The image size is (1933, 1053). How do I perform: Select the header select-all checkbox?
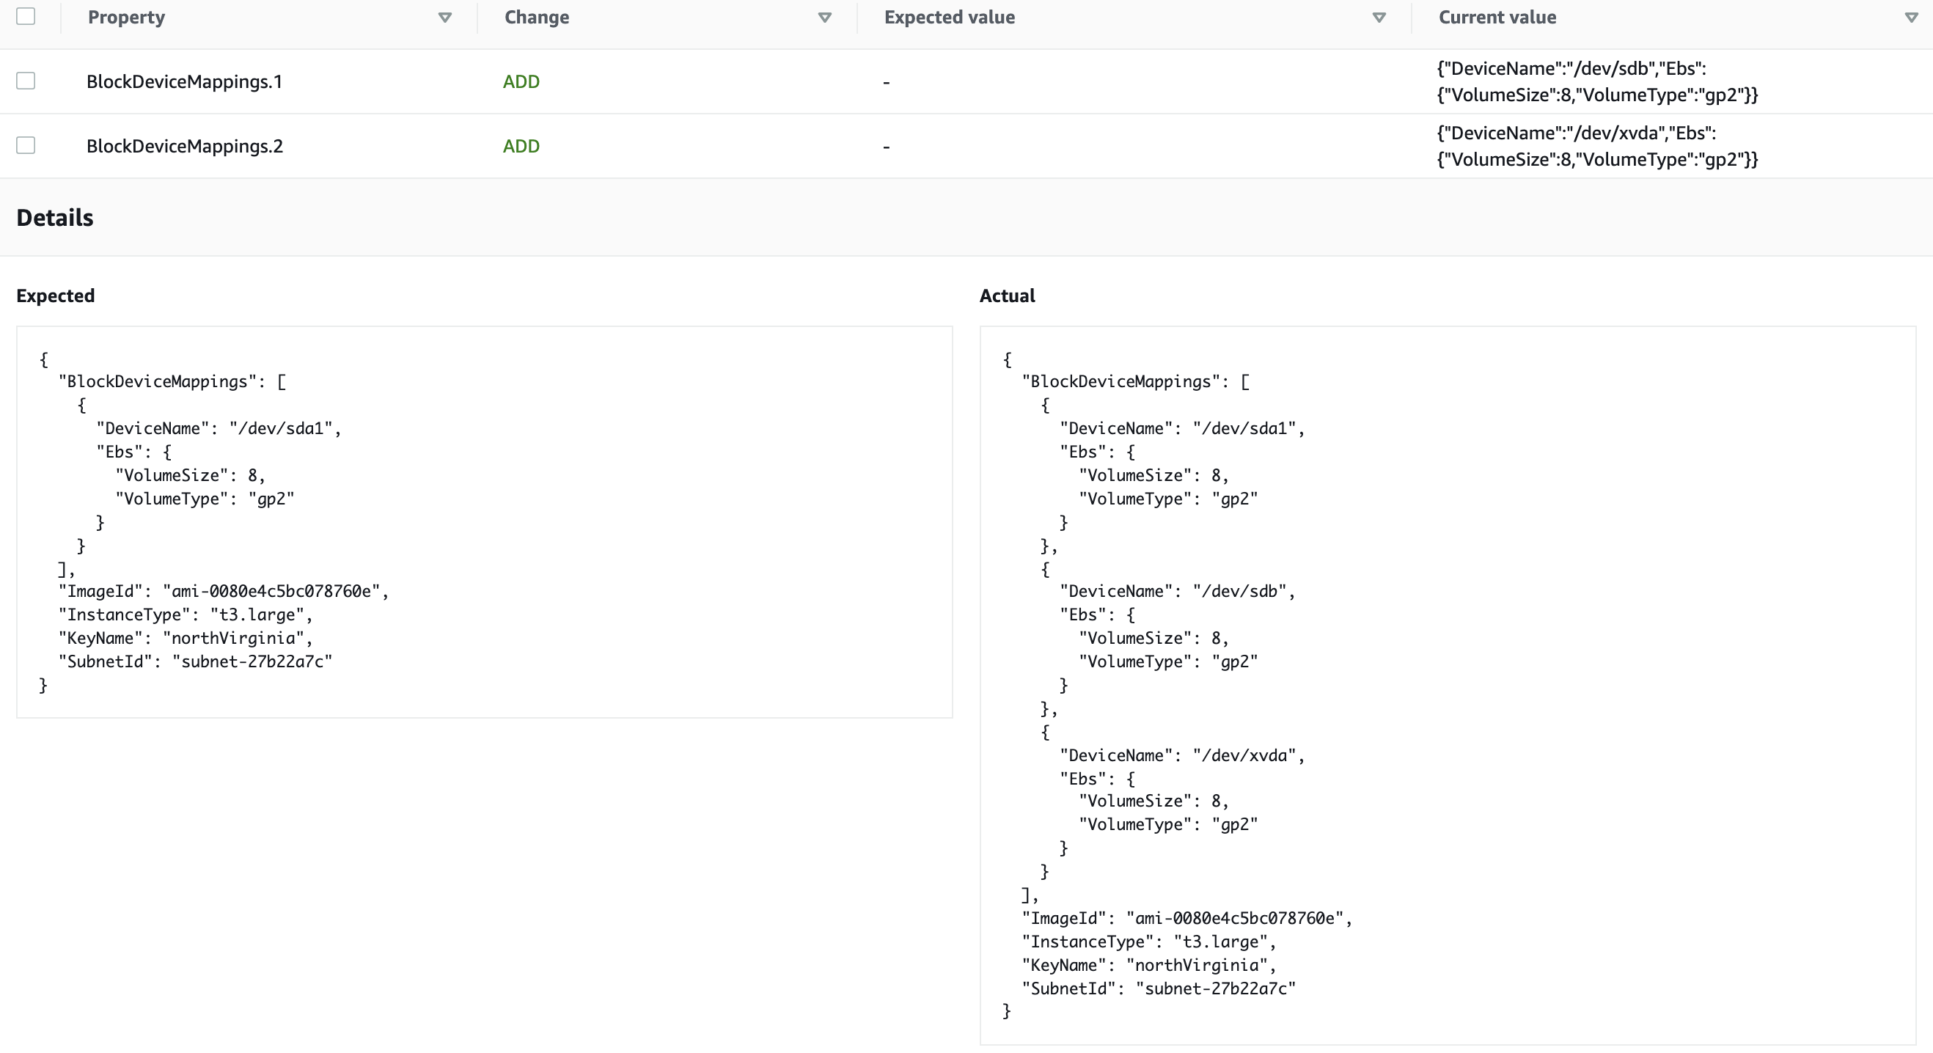tap(26, 17)
